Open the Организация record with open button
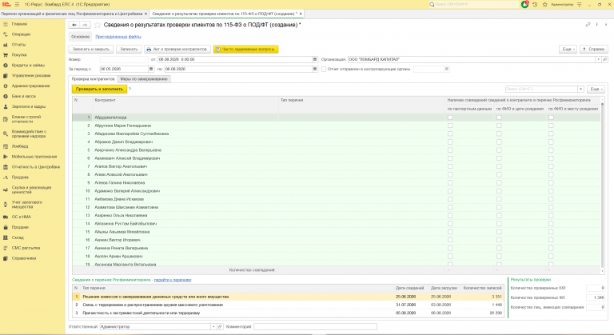 click(604, 59)
